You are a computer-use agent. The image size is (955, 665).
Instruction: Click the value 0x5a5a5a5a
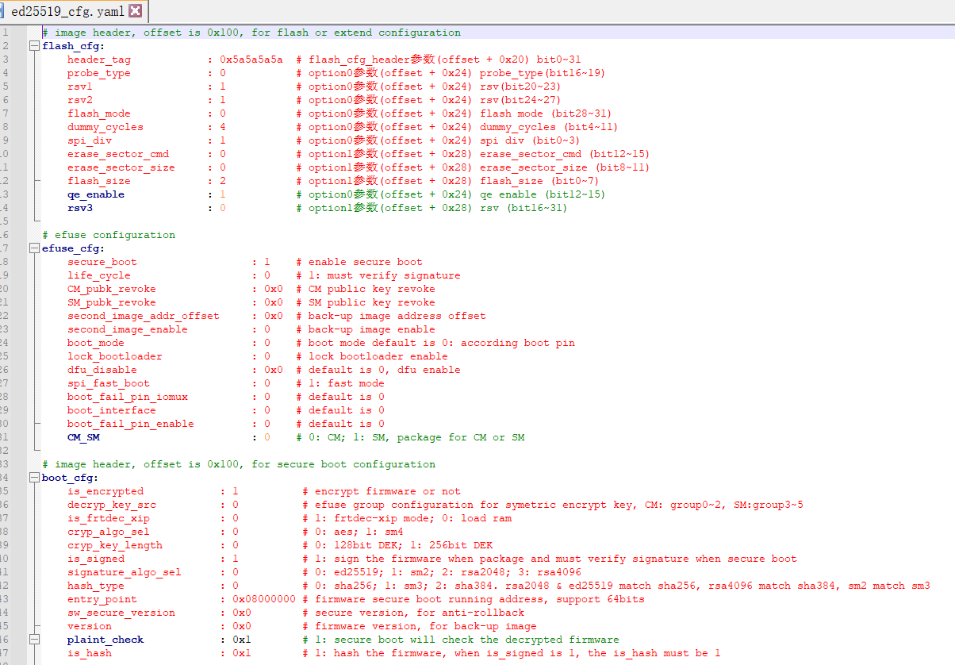pyautogui.click(x=251, y=60)
